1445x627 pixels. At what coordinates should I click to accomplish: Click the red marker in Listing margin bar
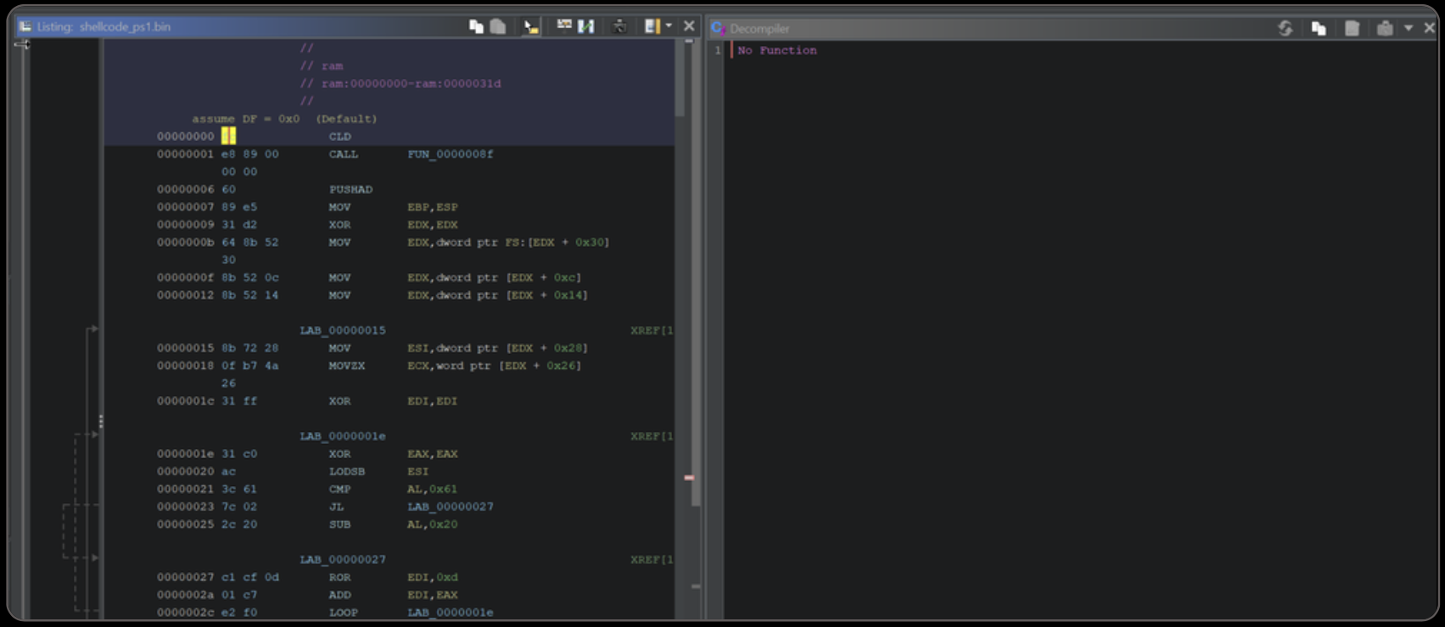tap(689, 478)
